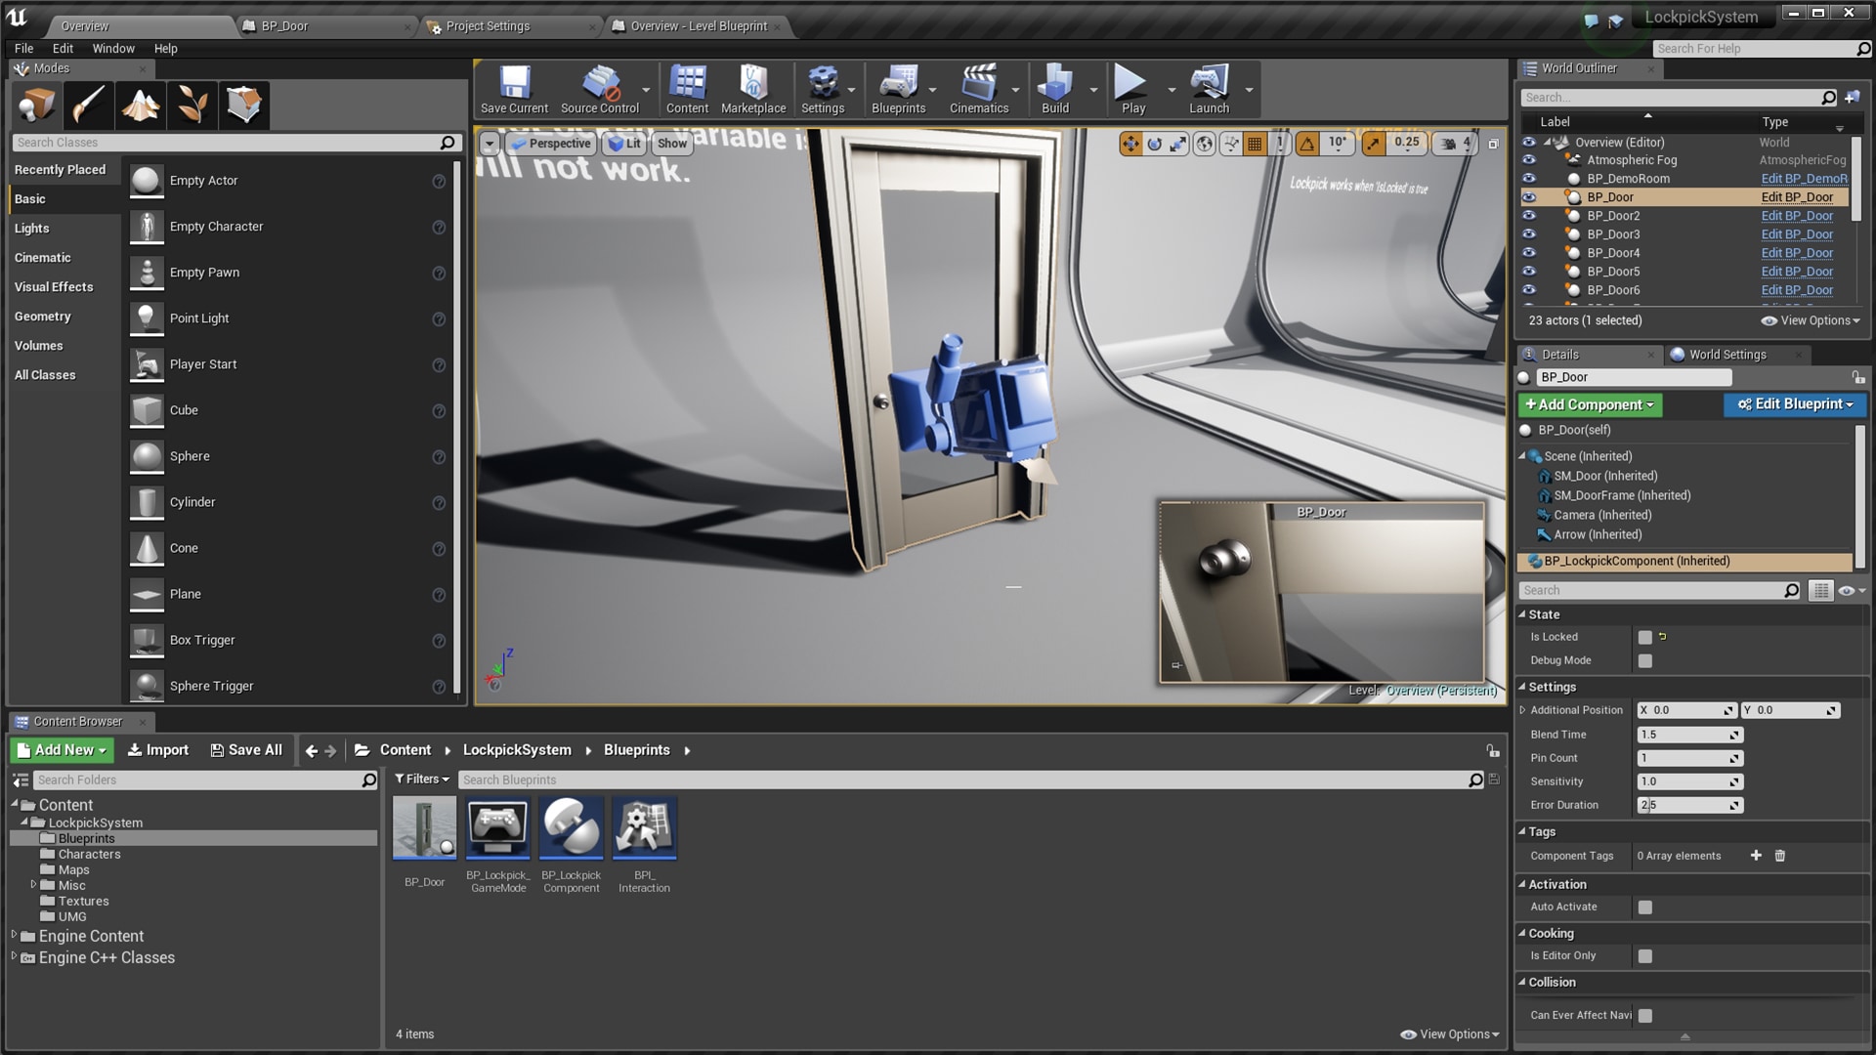Toggle visibility of BP_Door2 in World Outliner

1528,215
